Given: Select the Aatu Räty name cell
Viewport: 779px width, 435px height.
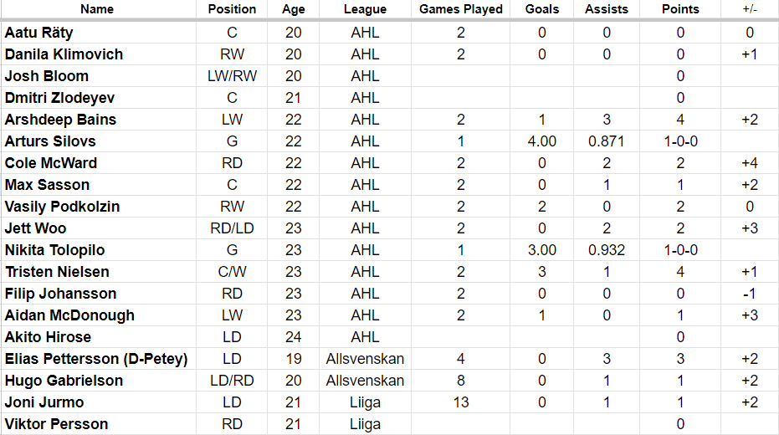Looking at the screenshot, I should point(39,33).
